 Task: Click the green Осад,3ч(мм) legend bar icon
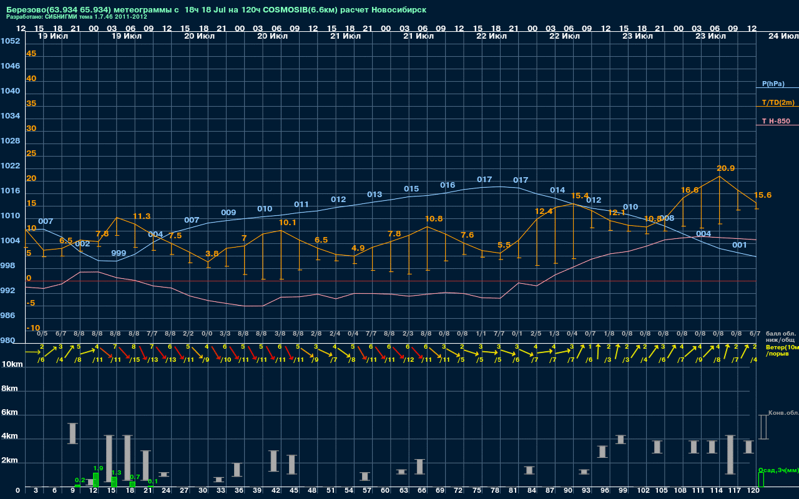click(760, 480)
